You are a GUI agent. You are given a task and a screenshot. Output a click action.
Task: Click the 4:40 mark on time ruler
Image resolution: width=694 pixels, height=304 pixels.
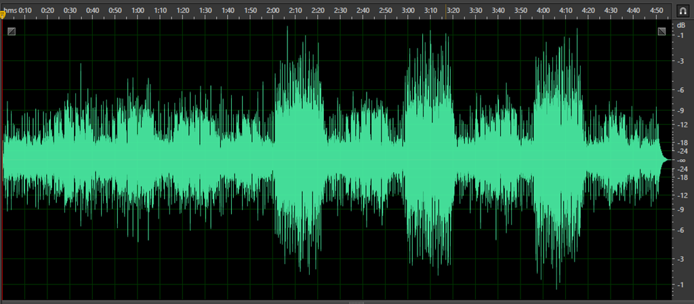[634, 9]
